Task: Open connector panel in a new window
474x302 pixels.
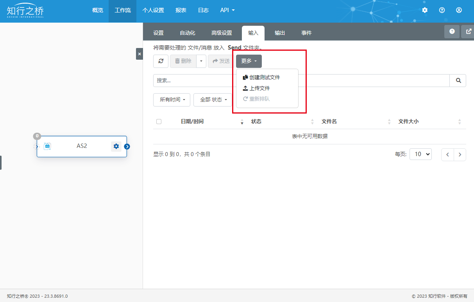Action: [468, 32]
